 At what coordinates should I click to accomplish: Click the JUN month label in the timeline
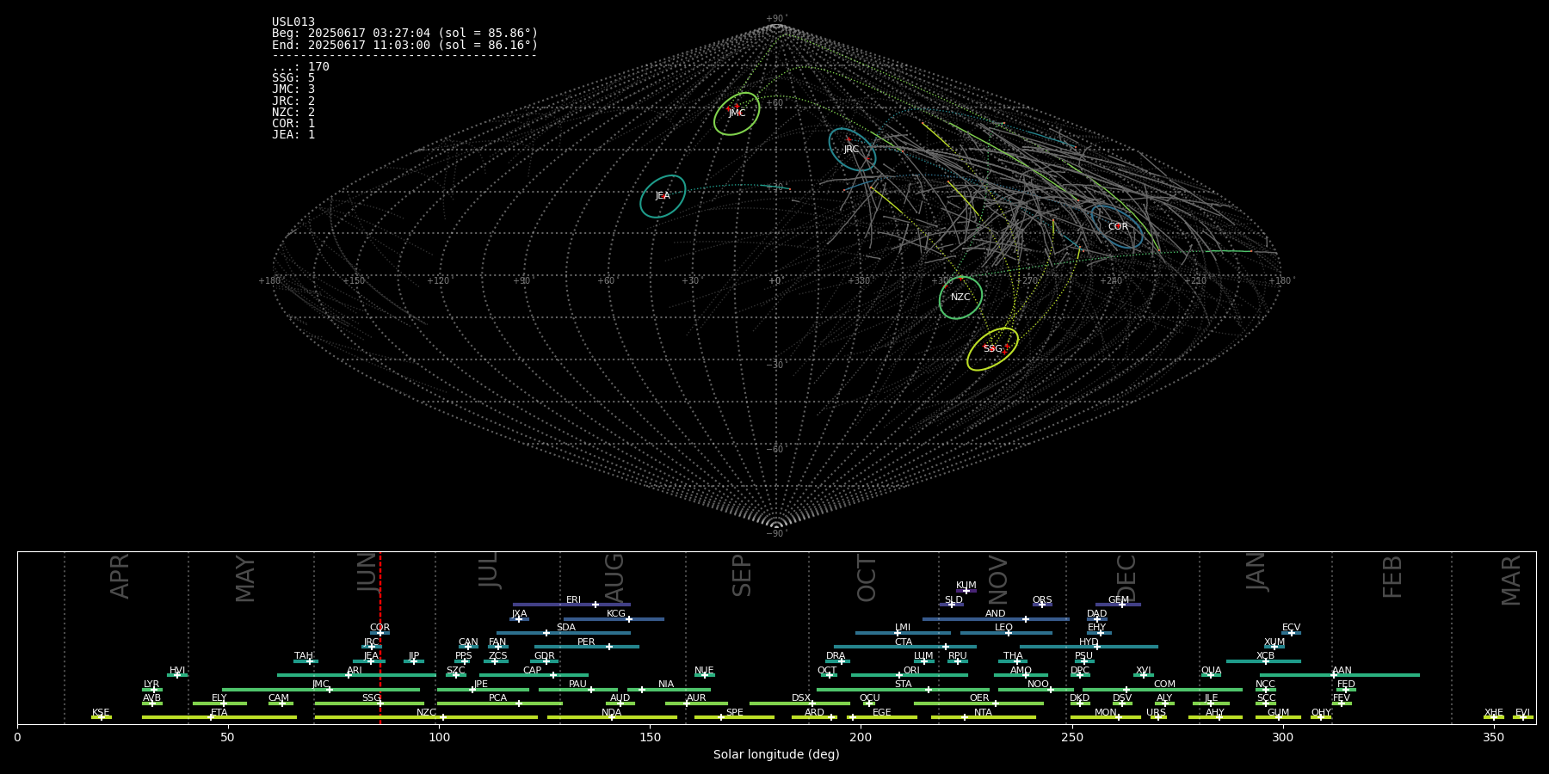coord(368,572)
